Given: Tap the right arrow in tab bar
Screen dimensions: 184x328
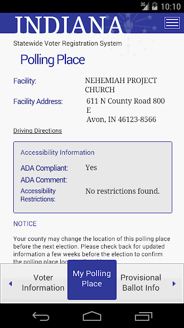Looking at the screenshot, I should (x=174, y=283).
